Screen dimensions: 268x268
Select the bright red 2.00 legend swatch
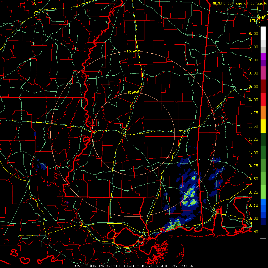coord(263,99)
